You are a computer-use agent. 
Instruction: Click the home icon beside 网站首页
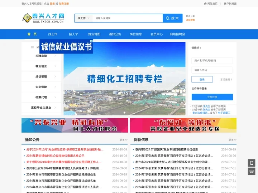pos(205,4)
